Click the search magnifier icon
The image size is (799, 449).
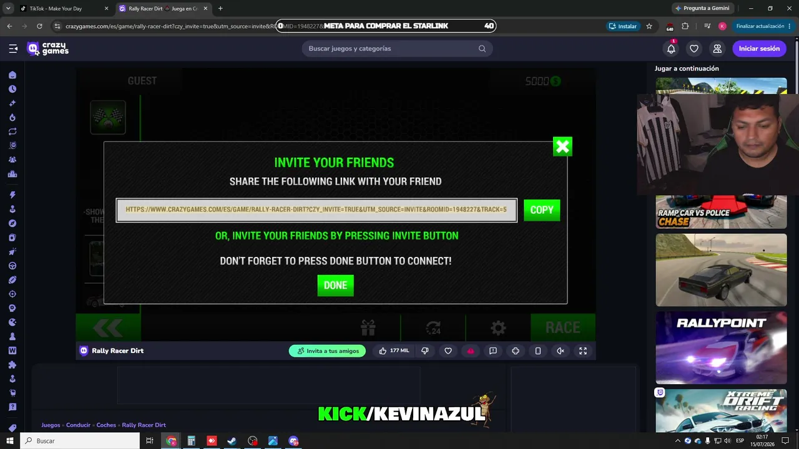482,49
